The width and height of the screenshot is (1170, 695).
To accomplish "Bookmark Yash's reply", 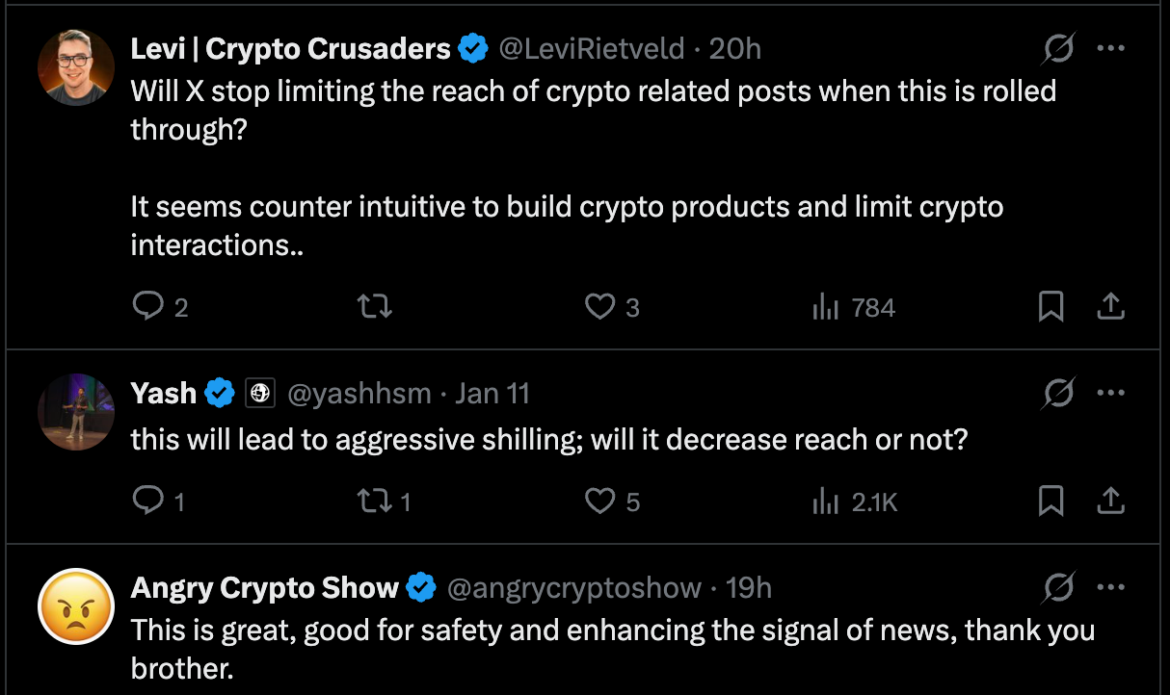I will (1051, 501).
